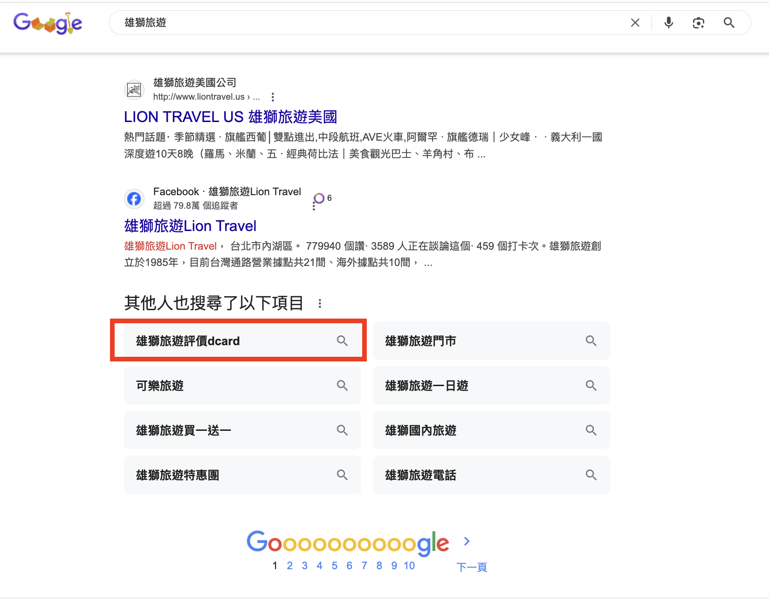Open more options for Facebook result
The width and height of the screenshot is (769, 599).
pos(314,206)
